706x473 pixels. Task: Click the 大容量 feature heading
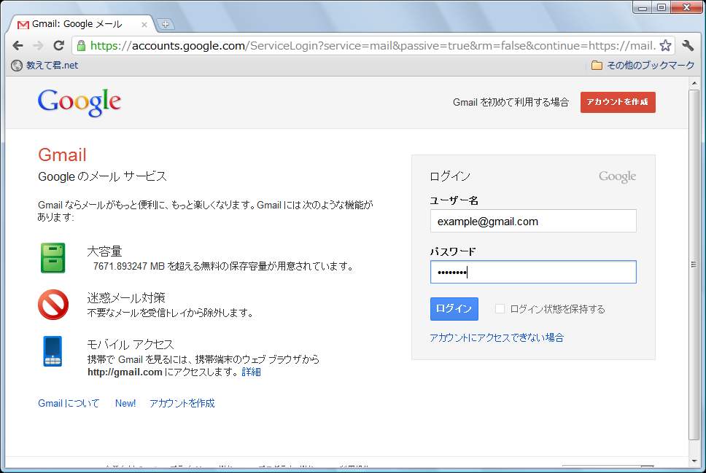pyautogui.click(x=104, y=251)
